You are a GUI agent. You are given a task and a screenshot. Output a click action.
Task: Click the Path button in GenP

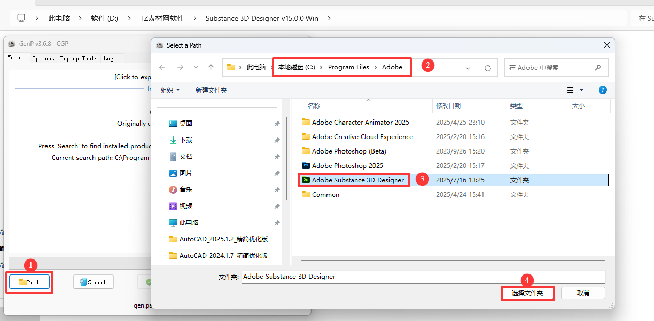pyautogui.click(x=29, y=282)
